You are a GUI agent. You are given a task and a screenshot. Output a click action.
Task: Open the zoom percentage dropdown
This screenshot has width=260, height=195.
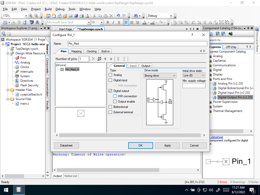tap(26, 16)
